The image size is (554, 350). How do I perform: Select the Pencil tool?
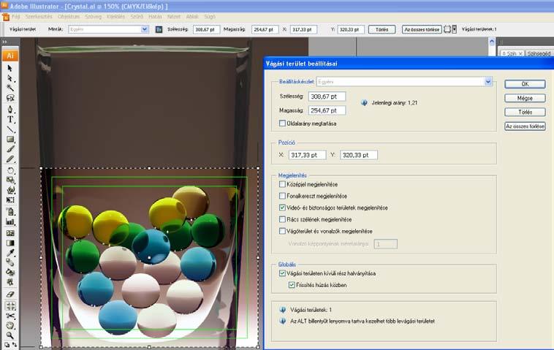(x=10, y=159)
